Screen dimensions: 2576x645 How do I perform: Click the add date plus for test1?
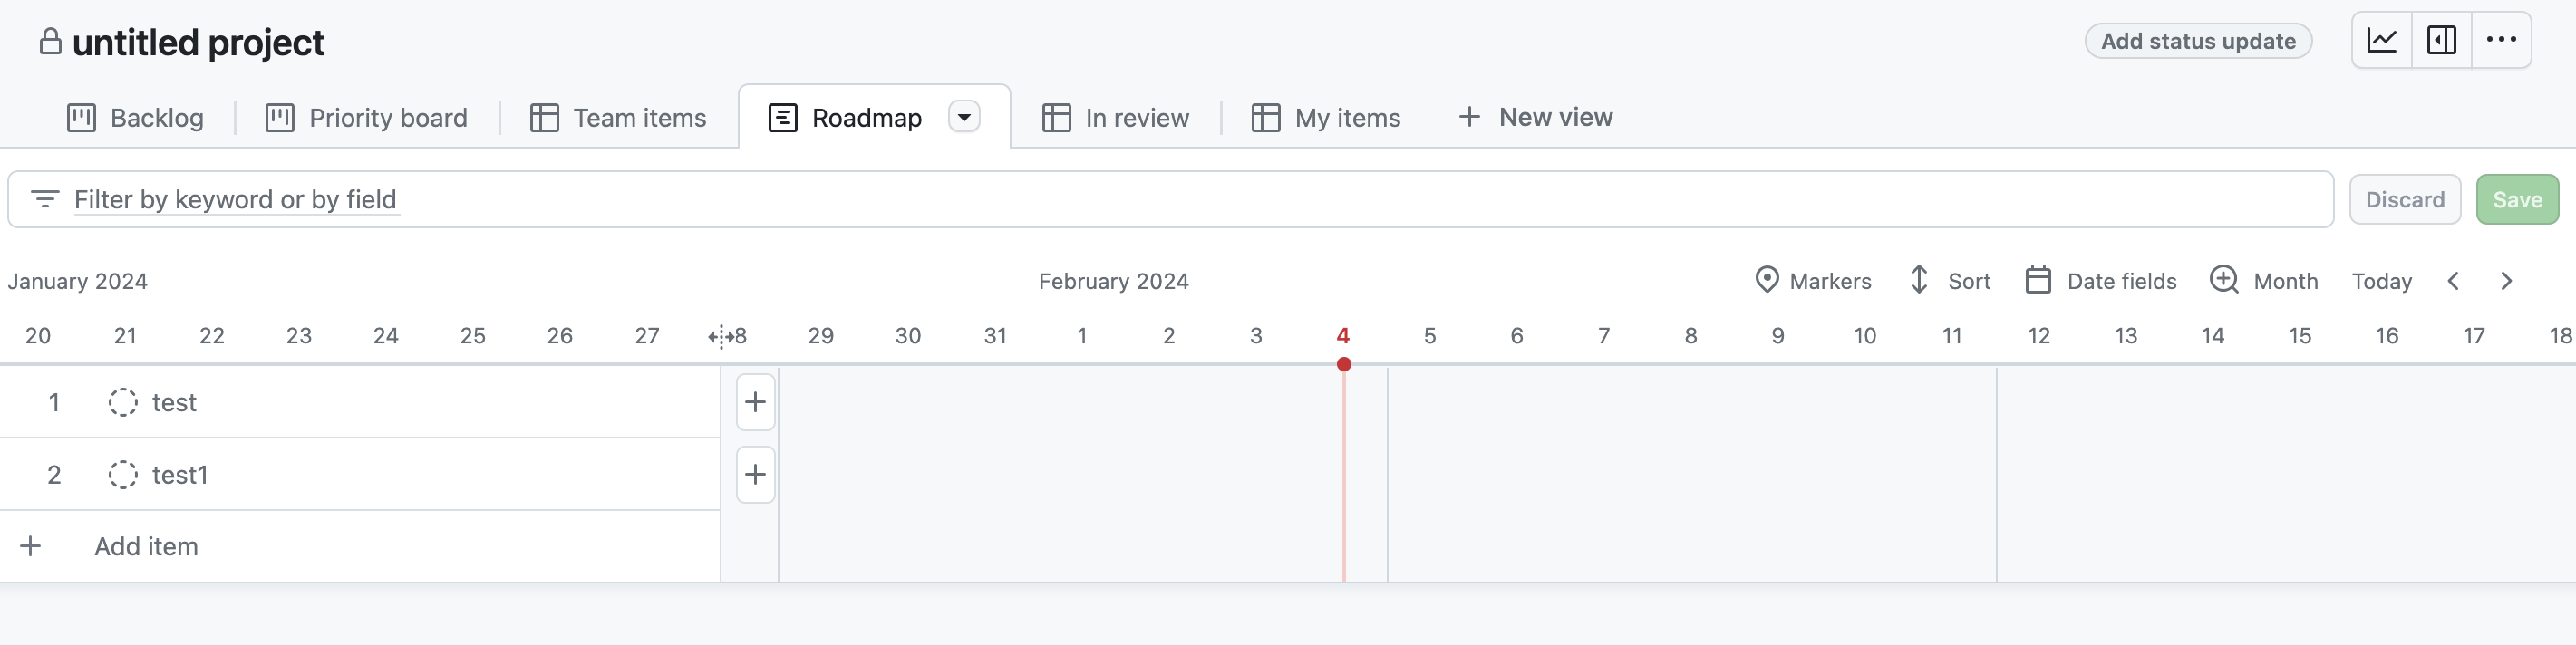tap(755, 474)
